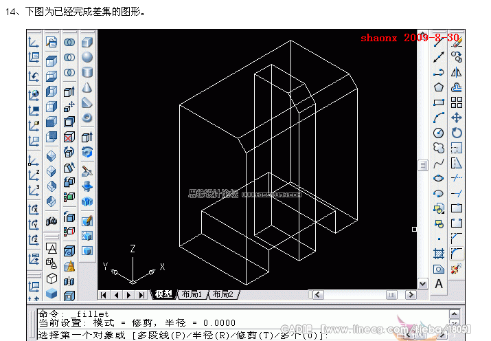Click the Clean solid icon

point(69,267)
